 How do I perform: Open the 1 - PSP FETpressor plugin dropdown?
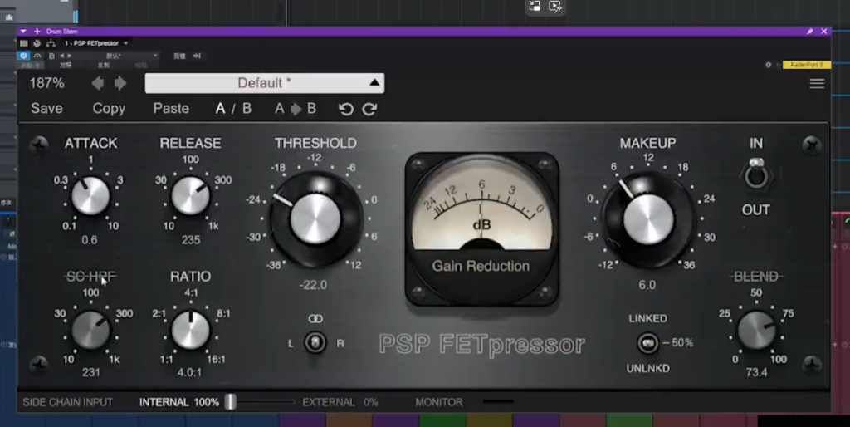96,43
